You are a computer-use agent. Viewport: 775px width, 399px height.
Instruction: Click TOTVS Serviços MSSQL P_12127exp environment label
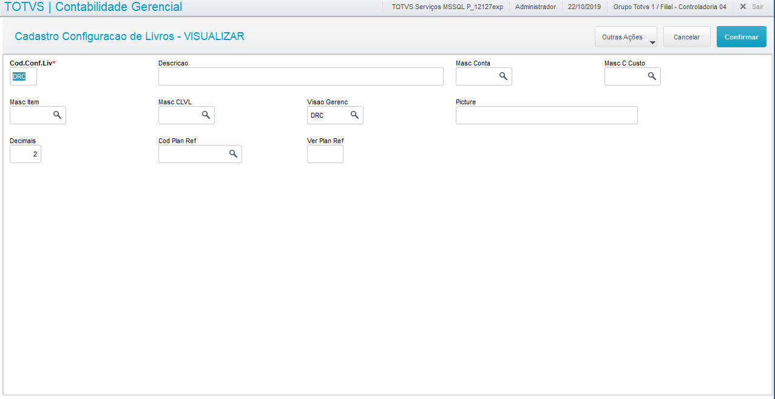pos(447,7)
